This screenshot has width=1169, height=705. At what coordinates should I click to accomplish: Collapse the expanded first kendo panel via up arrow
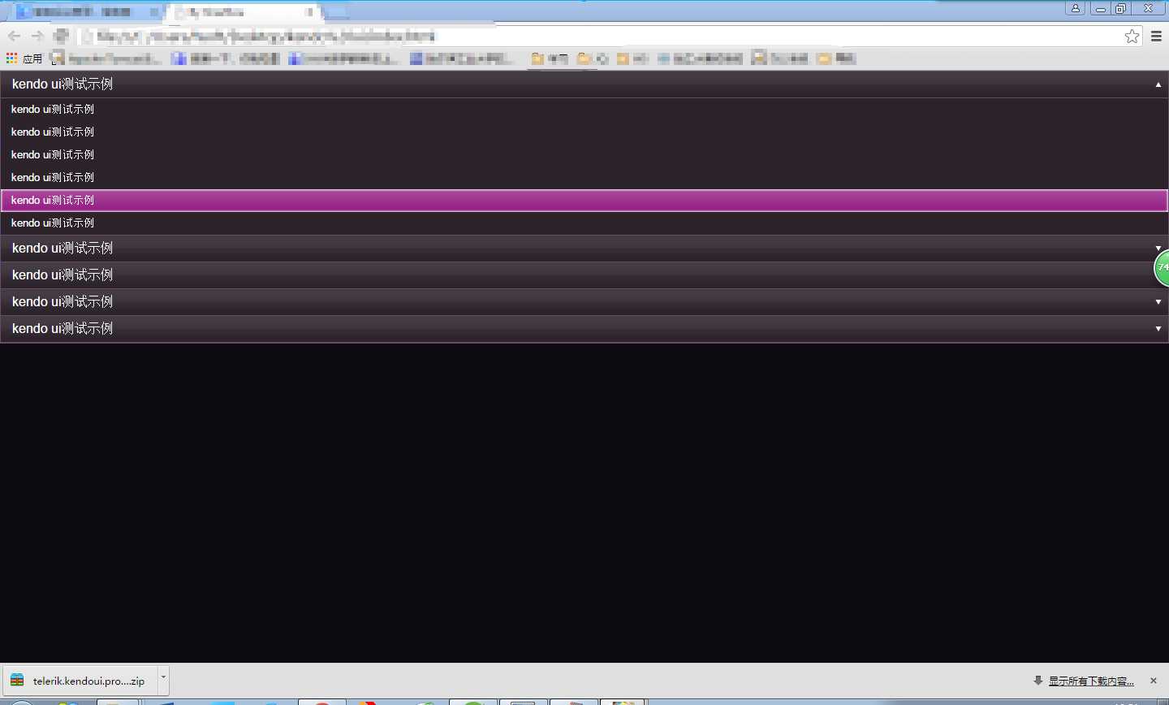coord(1158,84)
